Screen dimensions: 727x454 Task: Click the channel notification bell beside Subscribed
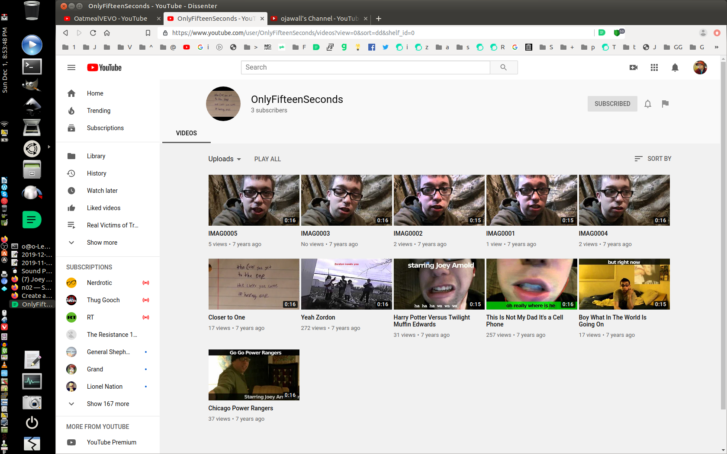coord(647,104)
